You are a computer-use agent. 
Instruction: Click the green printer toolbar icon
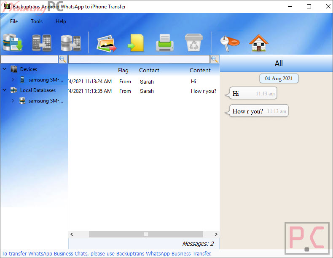coord(165,42)
